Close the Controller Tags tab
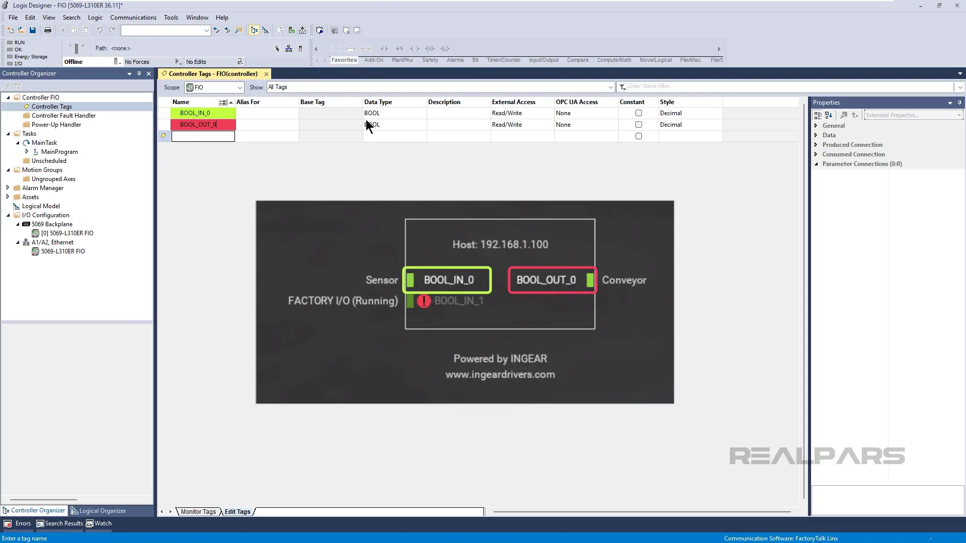Image resolution: width=966 pixels, height=543 pixels. point(266,74)
